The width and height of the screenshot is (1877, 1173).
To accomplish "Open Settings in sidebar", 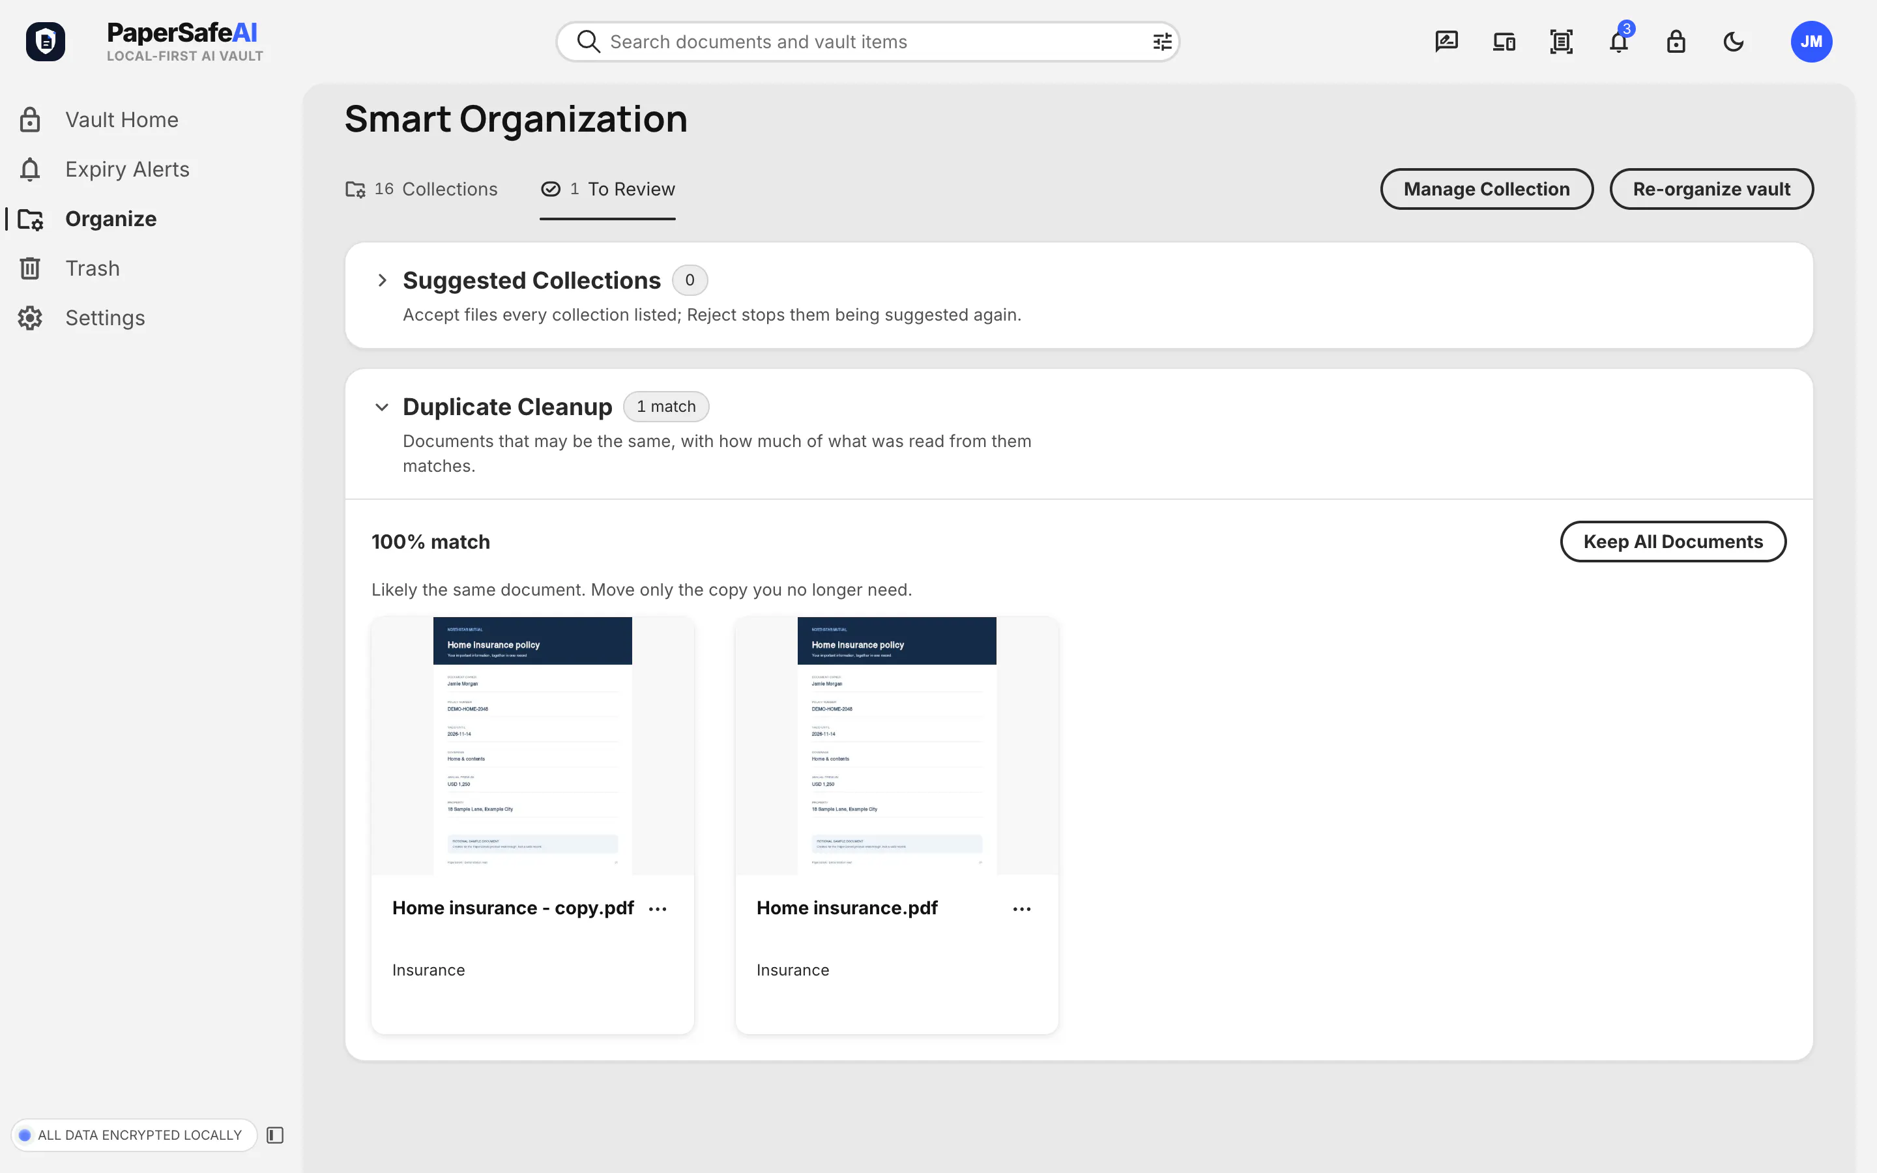I will tap(105, 318).
